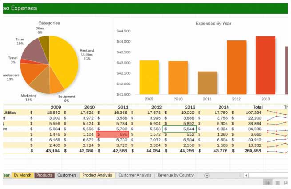Image resolution: width=291 pixels, height=189 pixels.
Task: Select the 2013 cell containing 5,844
Action: pos(179,129)
